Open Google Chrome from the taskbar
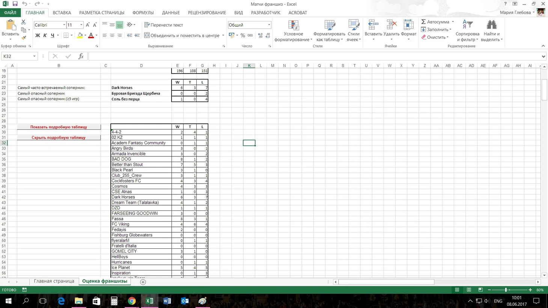The width and height of the screenshot is (548, 308). (x=132, y=301)
